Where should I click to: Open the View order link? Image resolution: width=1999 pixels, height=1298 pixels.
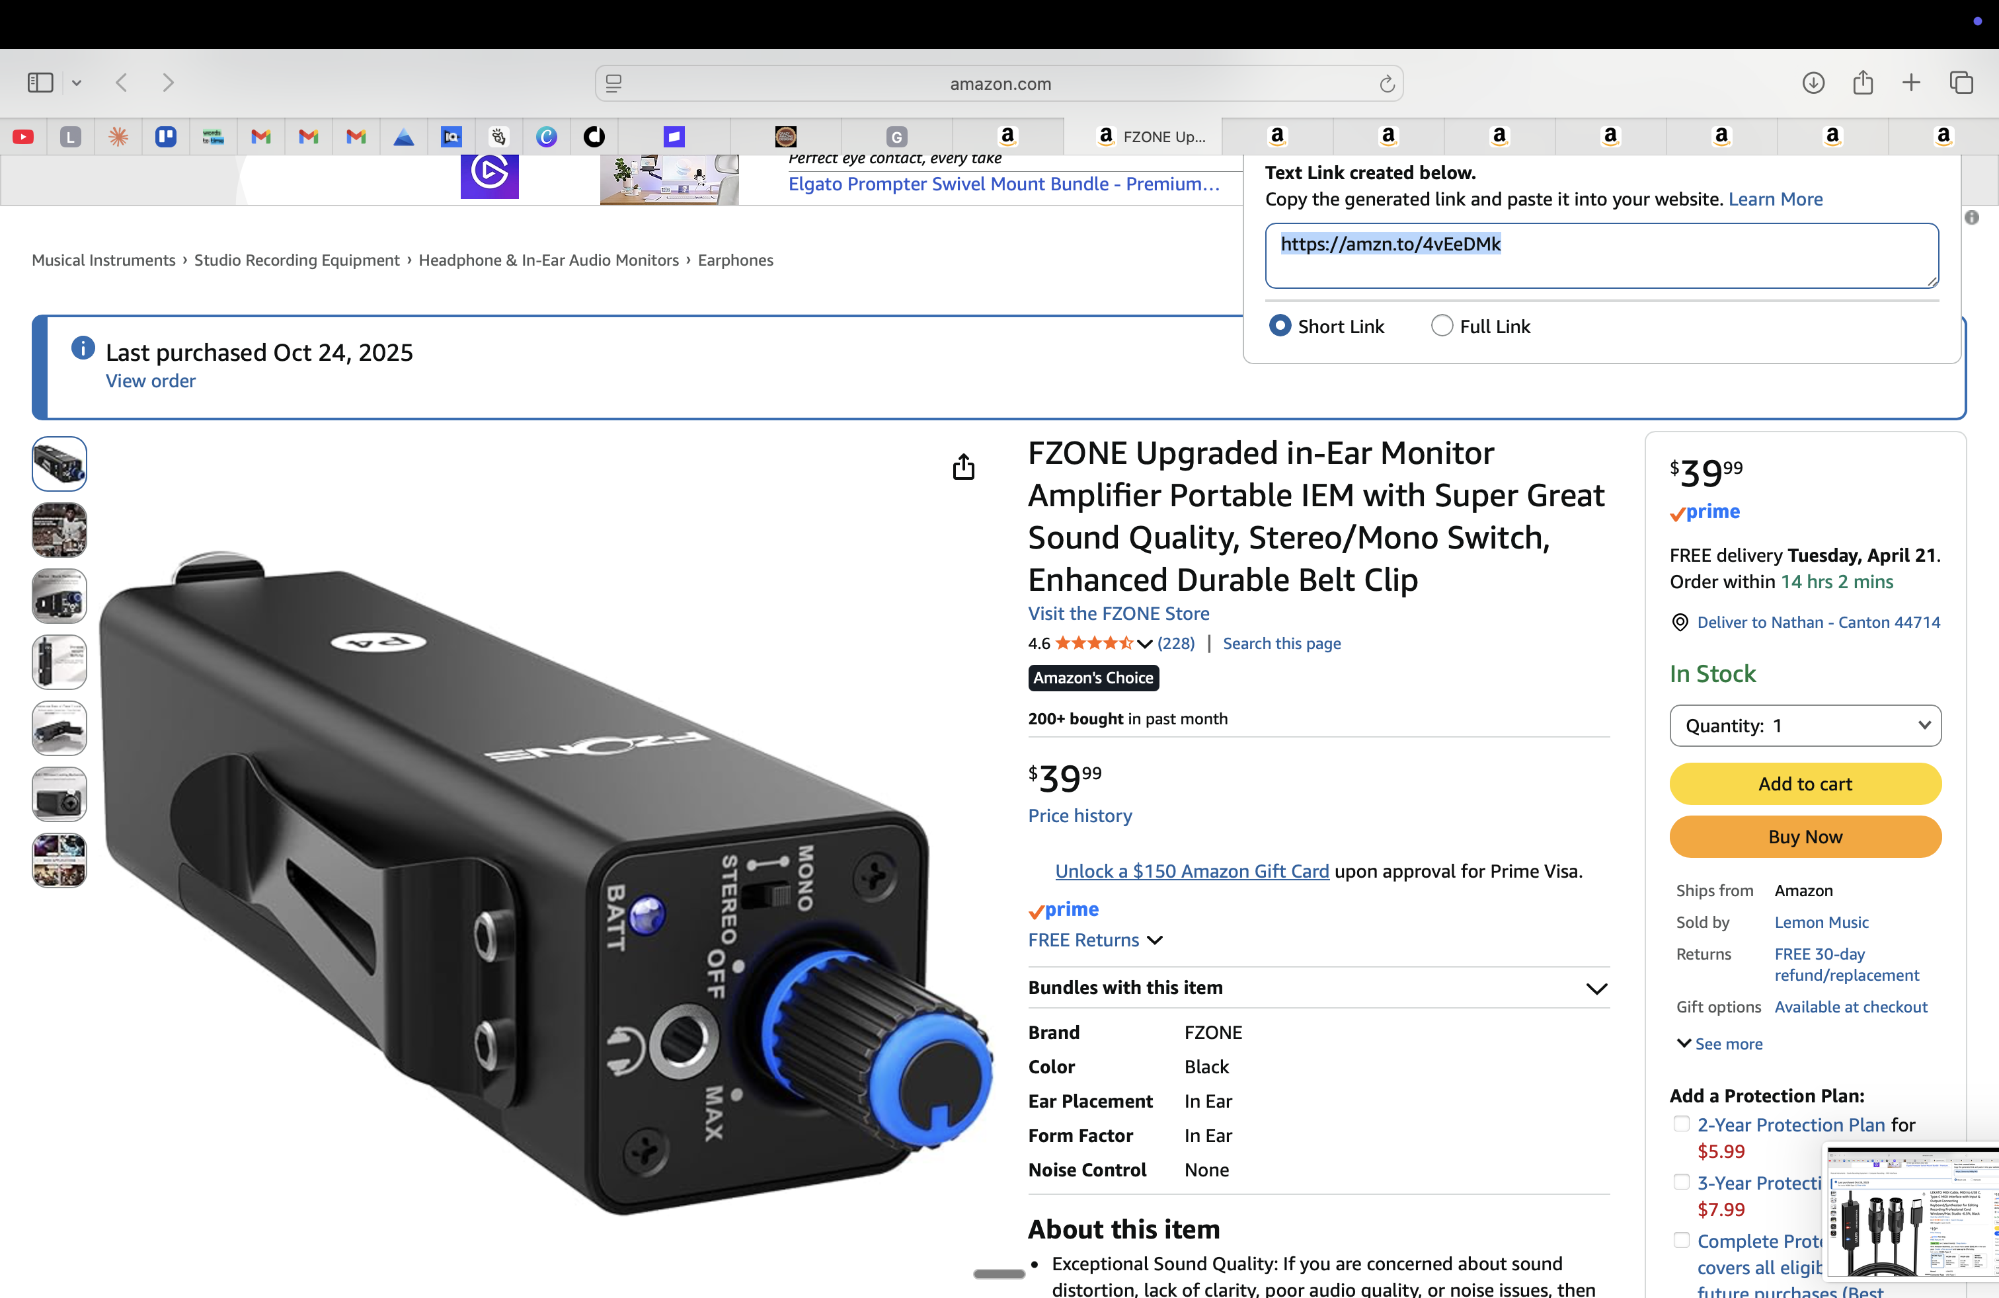coord(150,381)
